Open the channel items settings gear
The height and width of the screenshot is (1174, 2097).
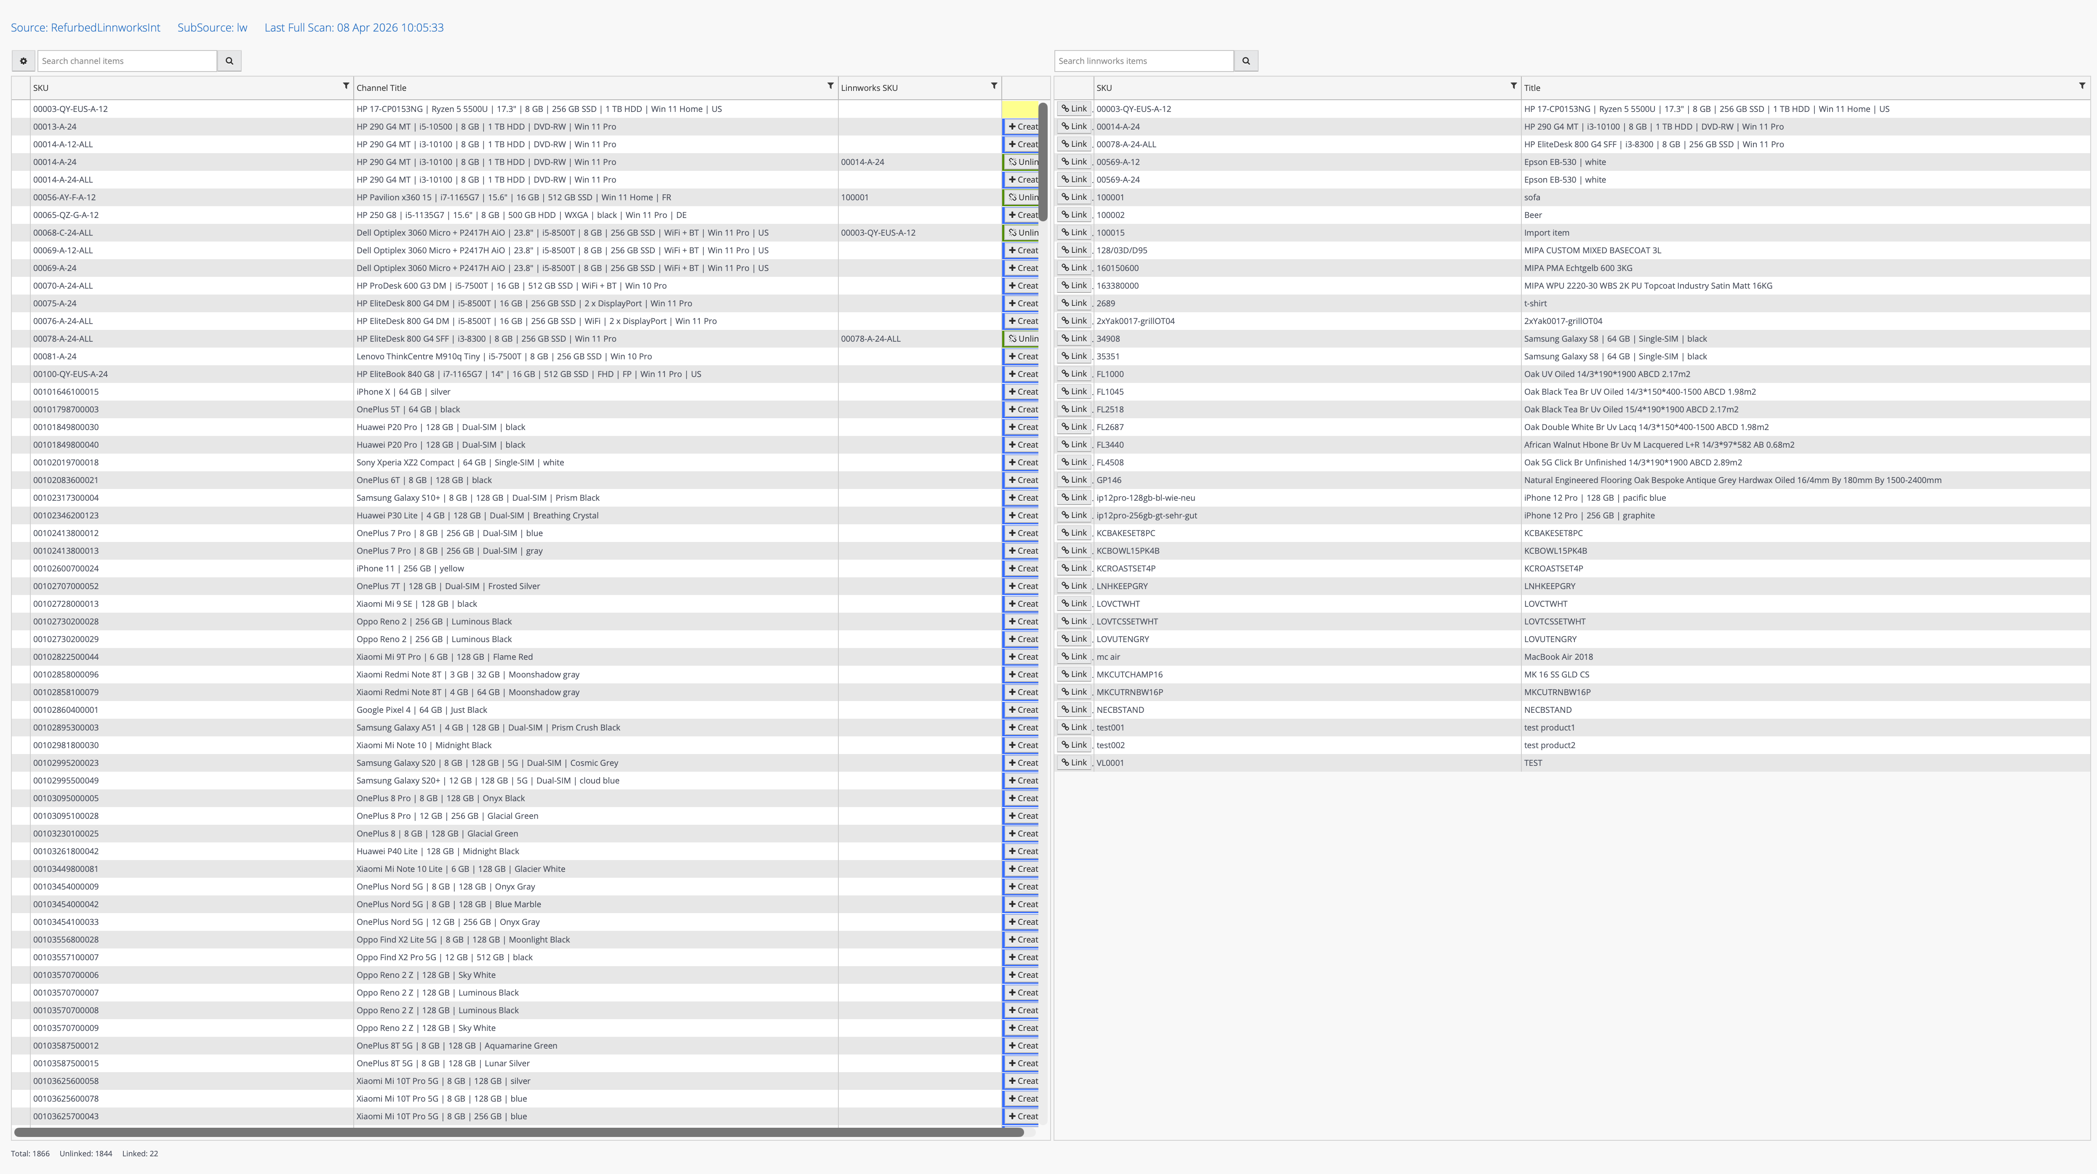24,61
